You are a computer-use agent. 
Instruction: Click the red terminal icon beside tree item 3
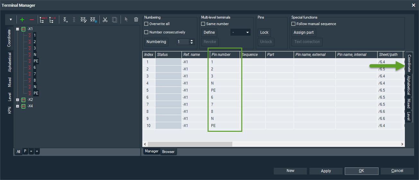[x=30, y=48]
